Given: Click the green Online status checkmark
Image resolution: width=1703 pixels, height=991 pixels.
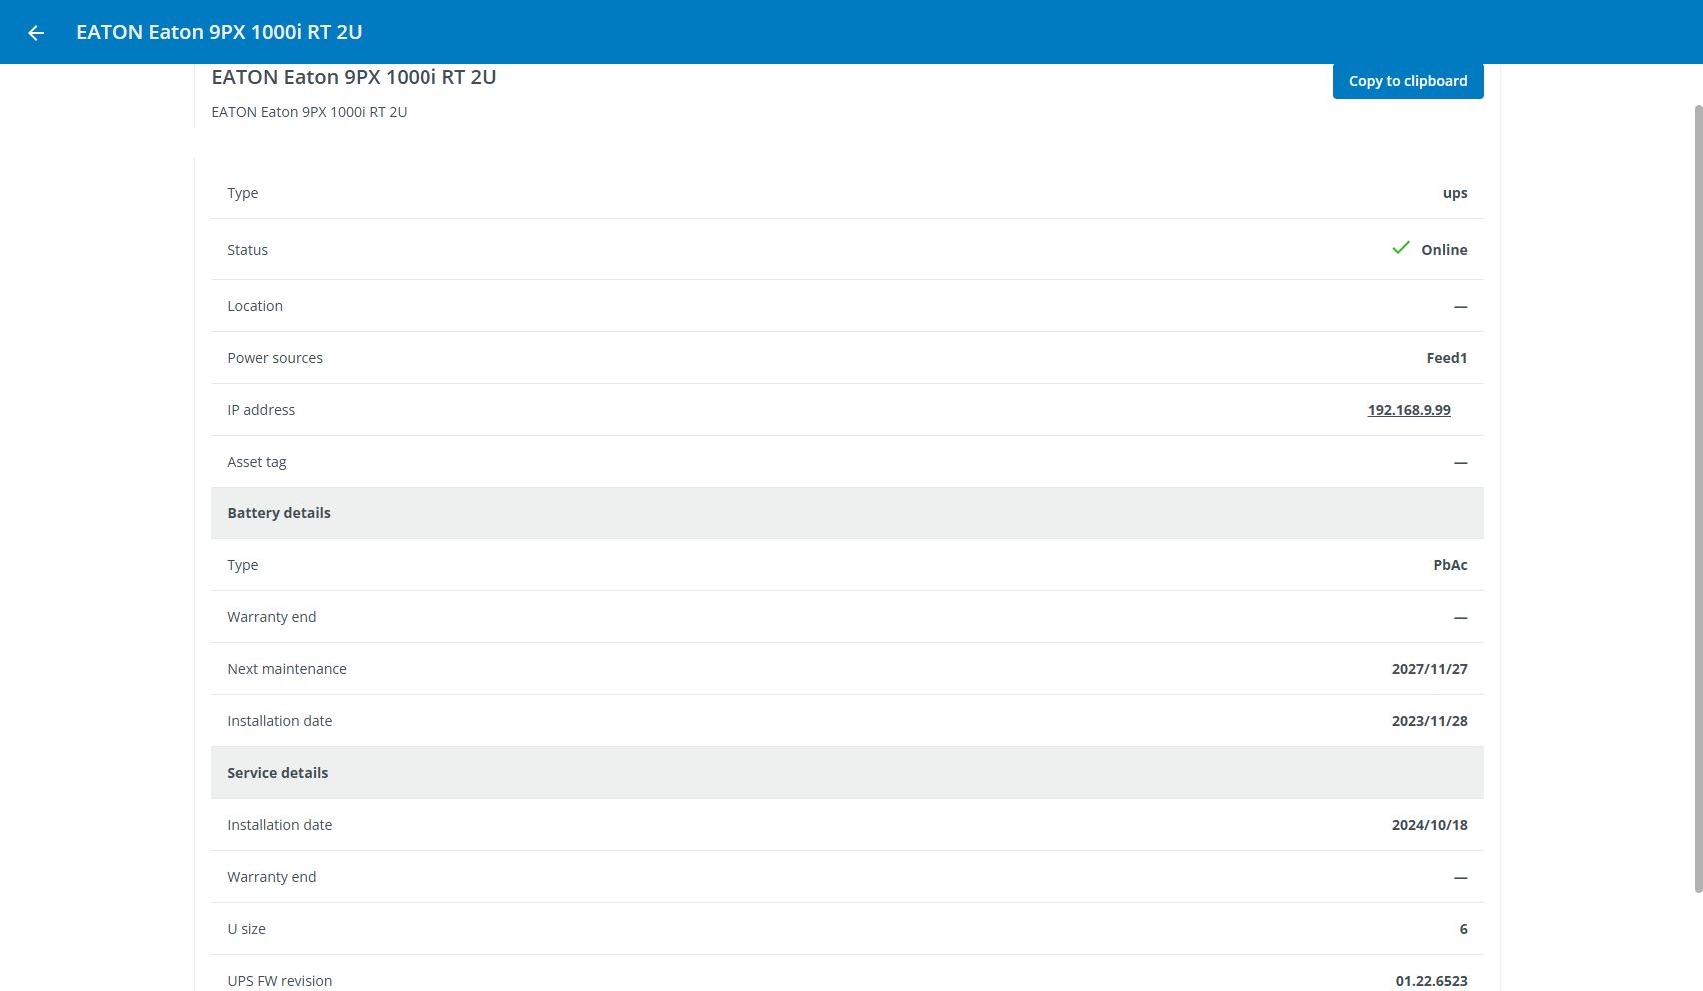Looking at the screenshot, I should tap(1401, 248).
